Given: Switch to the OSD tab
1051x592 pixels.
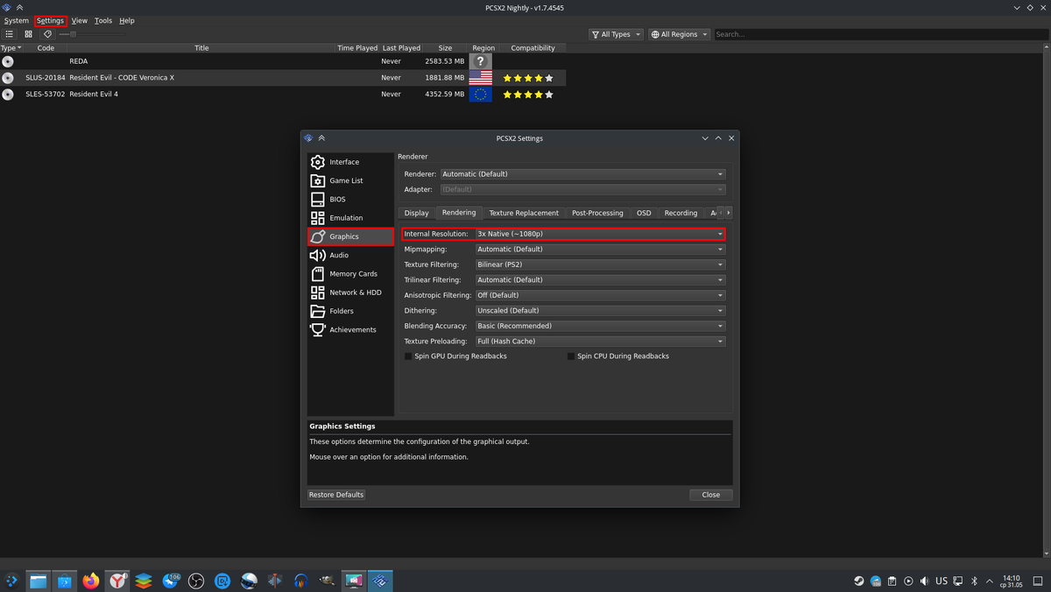Looking at the screenshot, I should 644,213.
